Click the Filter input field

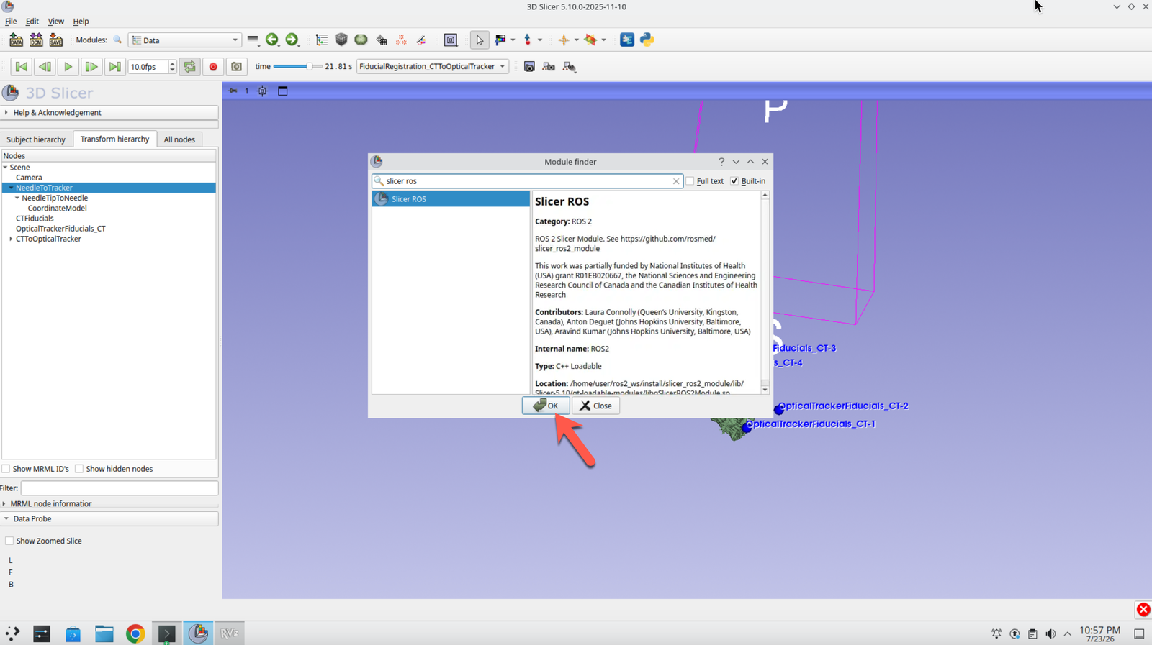tap(119, 488)
